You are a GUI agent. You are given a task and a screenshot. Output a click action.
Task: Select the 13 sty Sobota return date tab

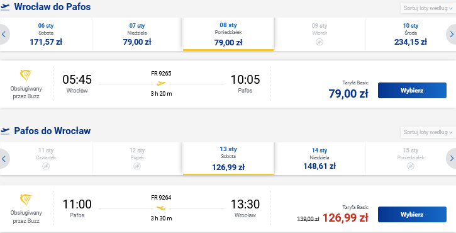pyautogui.click(x=228, y=159)
